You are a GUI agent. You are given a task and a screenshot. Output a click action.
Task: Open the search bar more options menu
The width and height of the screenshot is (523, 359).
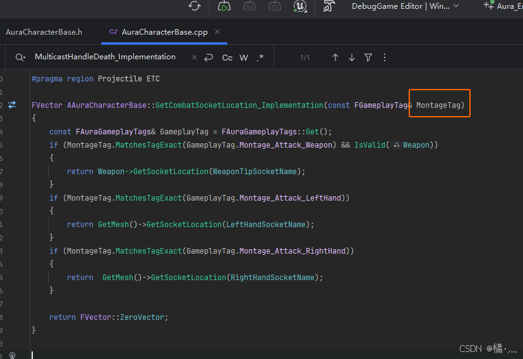point(384,57)
